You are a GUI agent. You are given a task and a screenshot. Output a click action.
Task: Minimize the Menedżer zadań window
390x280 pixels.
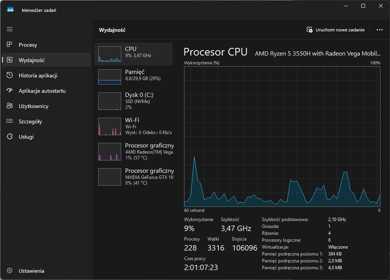pyautogui.click(x=346, y=6)
